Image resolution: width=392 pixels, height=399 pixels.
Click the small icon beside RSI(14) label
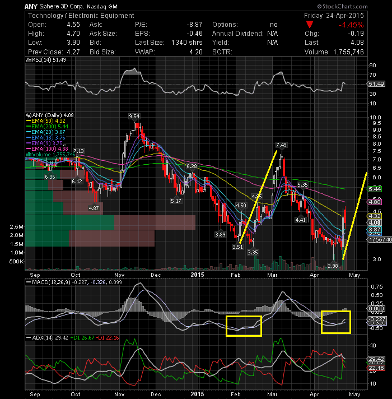(x=28, y=60)
